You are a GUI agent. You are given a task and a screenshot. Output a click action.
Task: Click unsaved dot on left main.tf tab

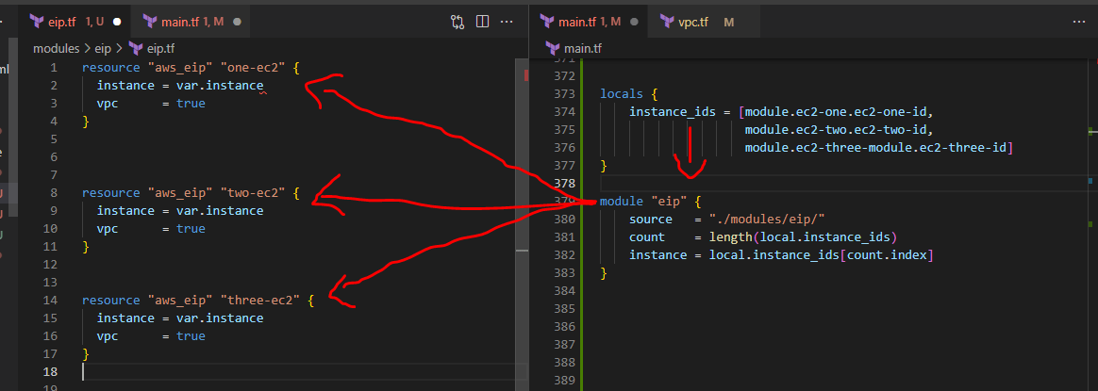pyautogui.click(x=237, y=22)
